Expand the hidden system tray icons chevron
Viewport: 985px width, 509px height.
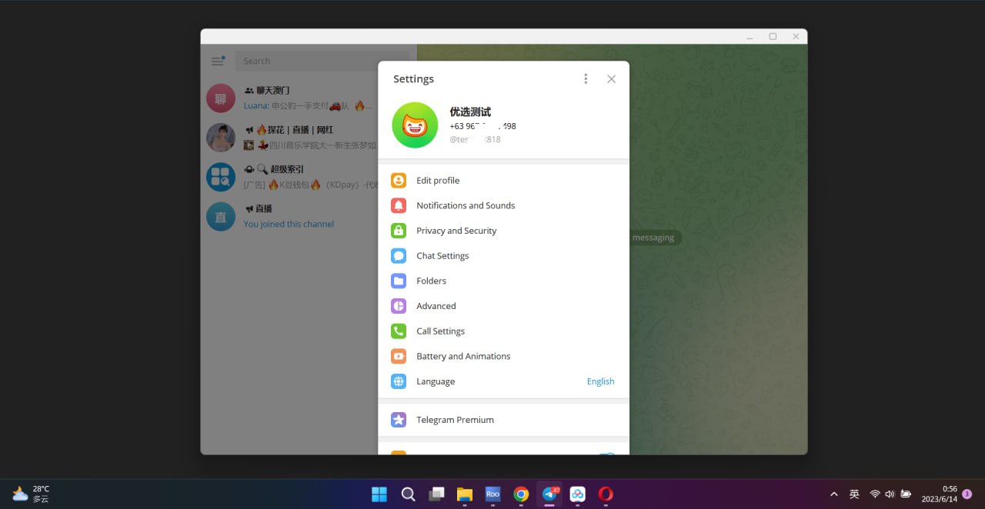coord(833,494)
